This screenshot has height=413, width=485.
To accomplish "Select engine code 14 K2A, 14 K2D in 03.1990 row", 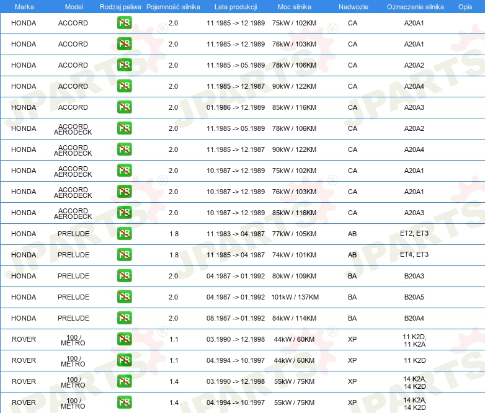I will (414, 383).
